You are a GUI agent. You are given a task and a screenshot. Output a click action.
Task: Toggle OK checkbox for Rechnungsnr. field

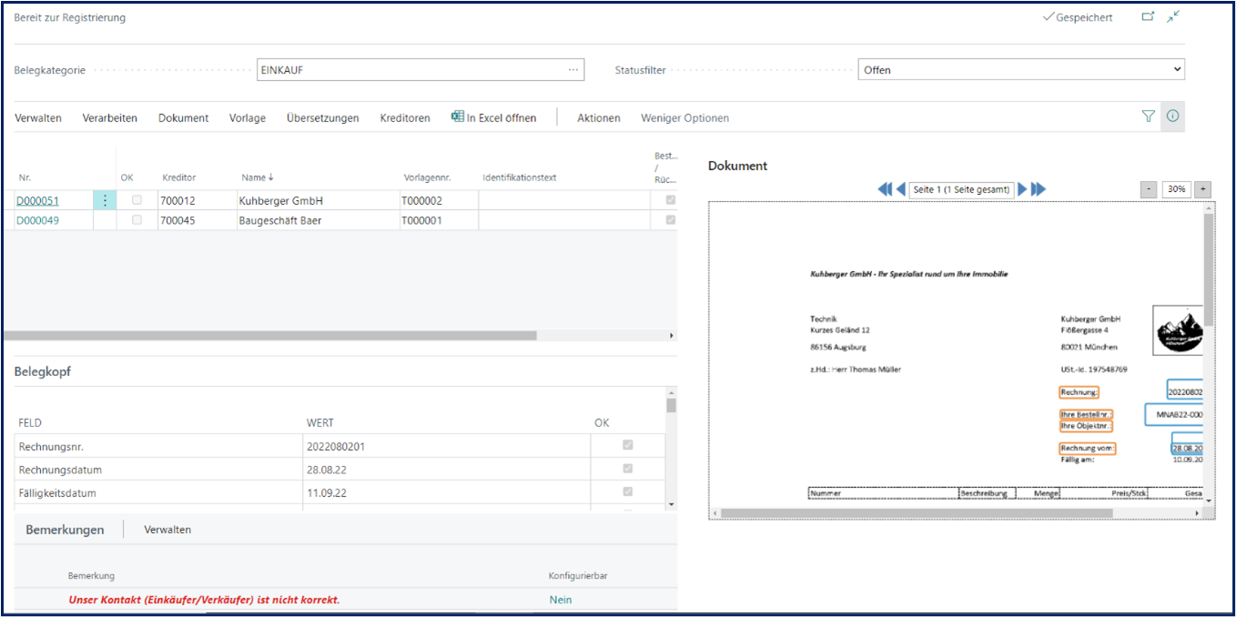coord(627,446)
